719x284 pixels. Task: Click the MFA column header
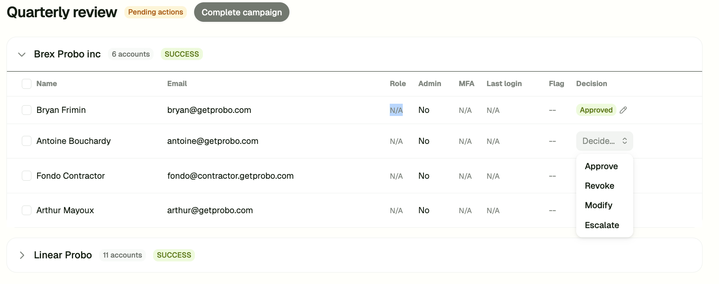(x=466, y=83)
